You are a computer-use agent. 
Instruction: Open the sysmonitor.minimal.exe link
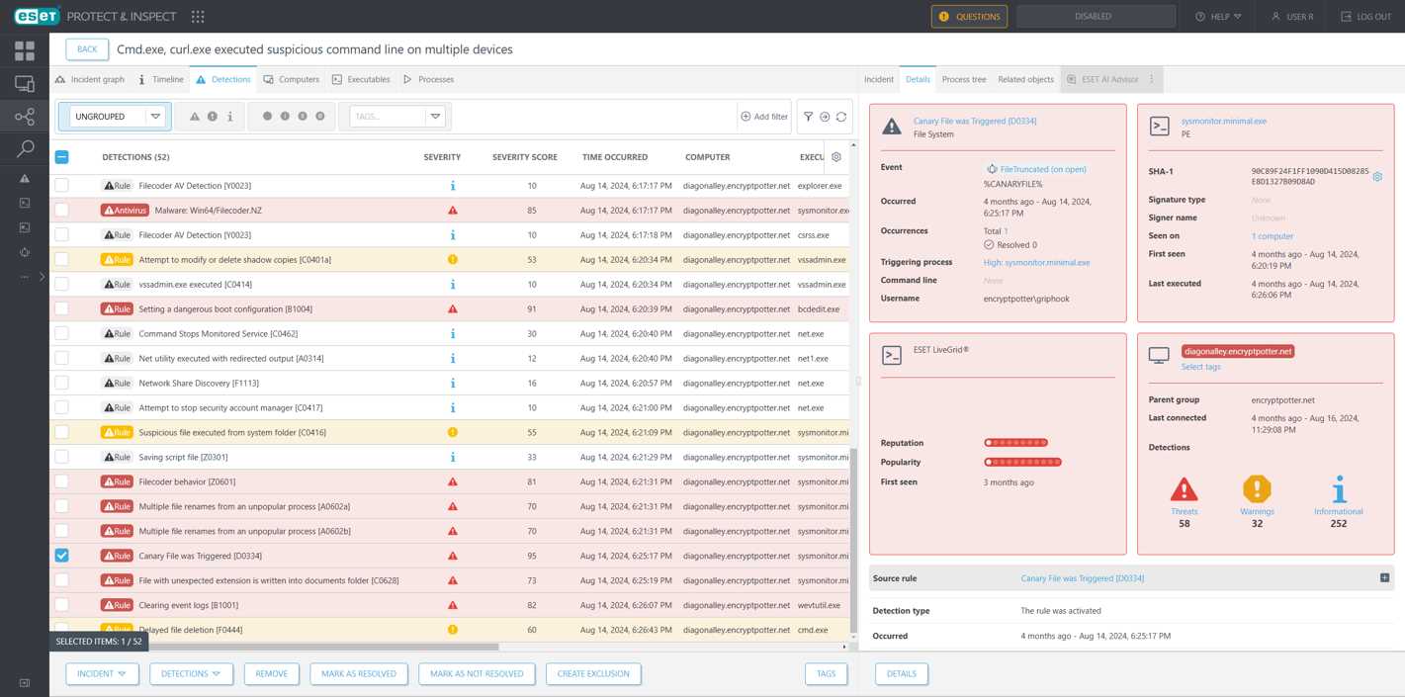click(x=1223, y=121)
